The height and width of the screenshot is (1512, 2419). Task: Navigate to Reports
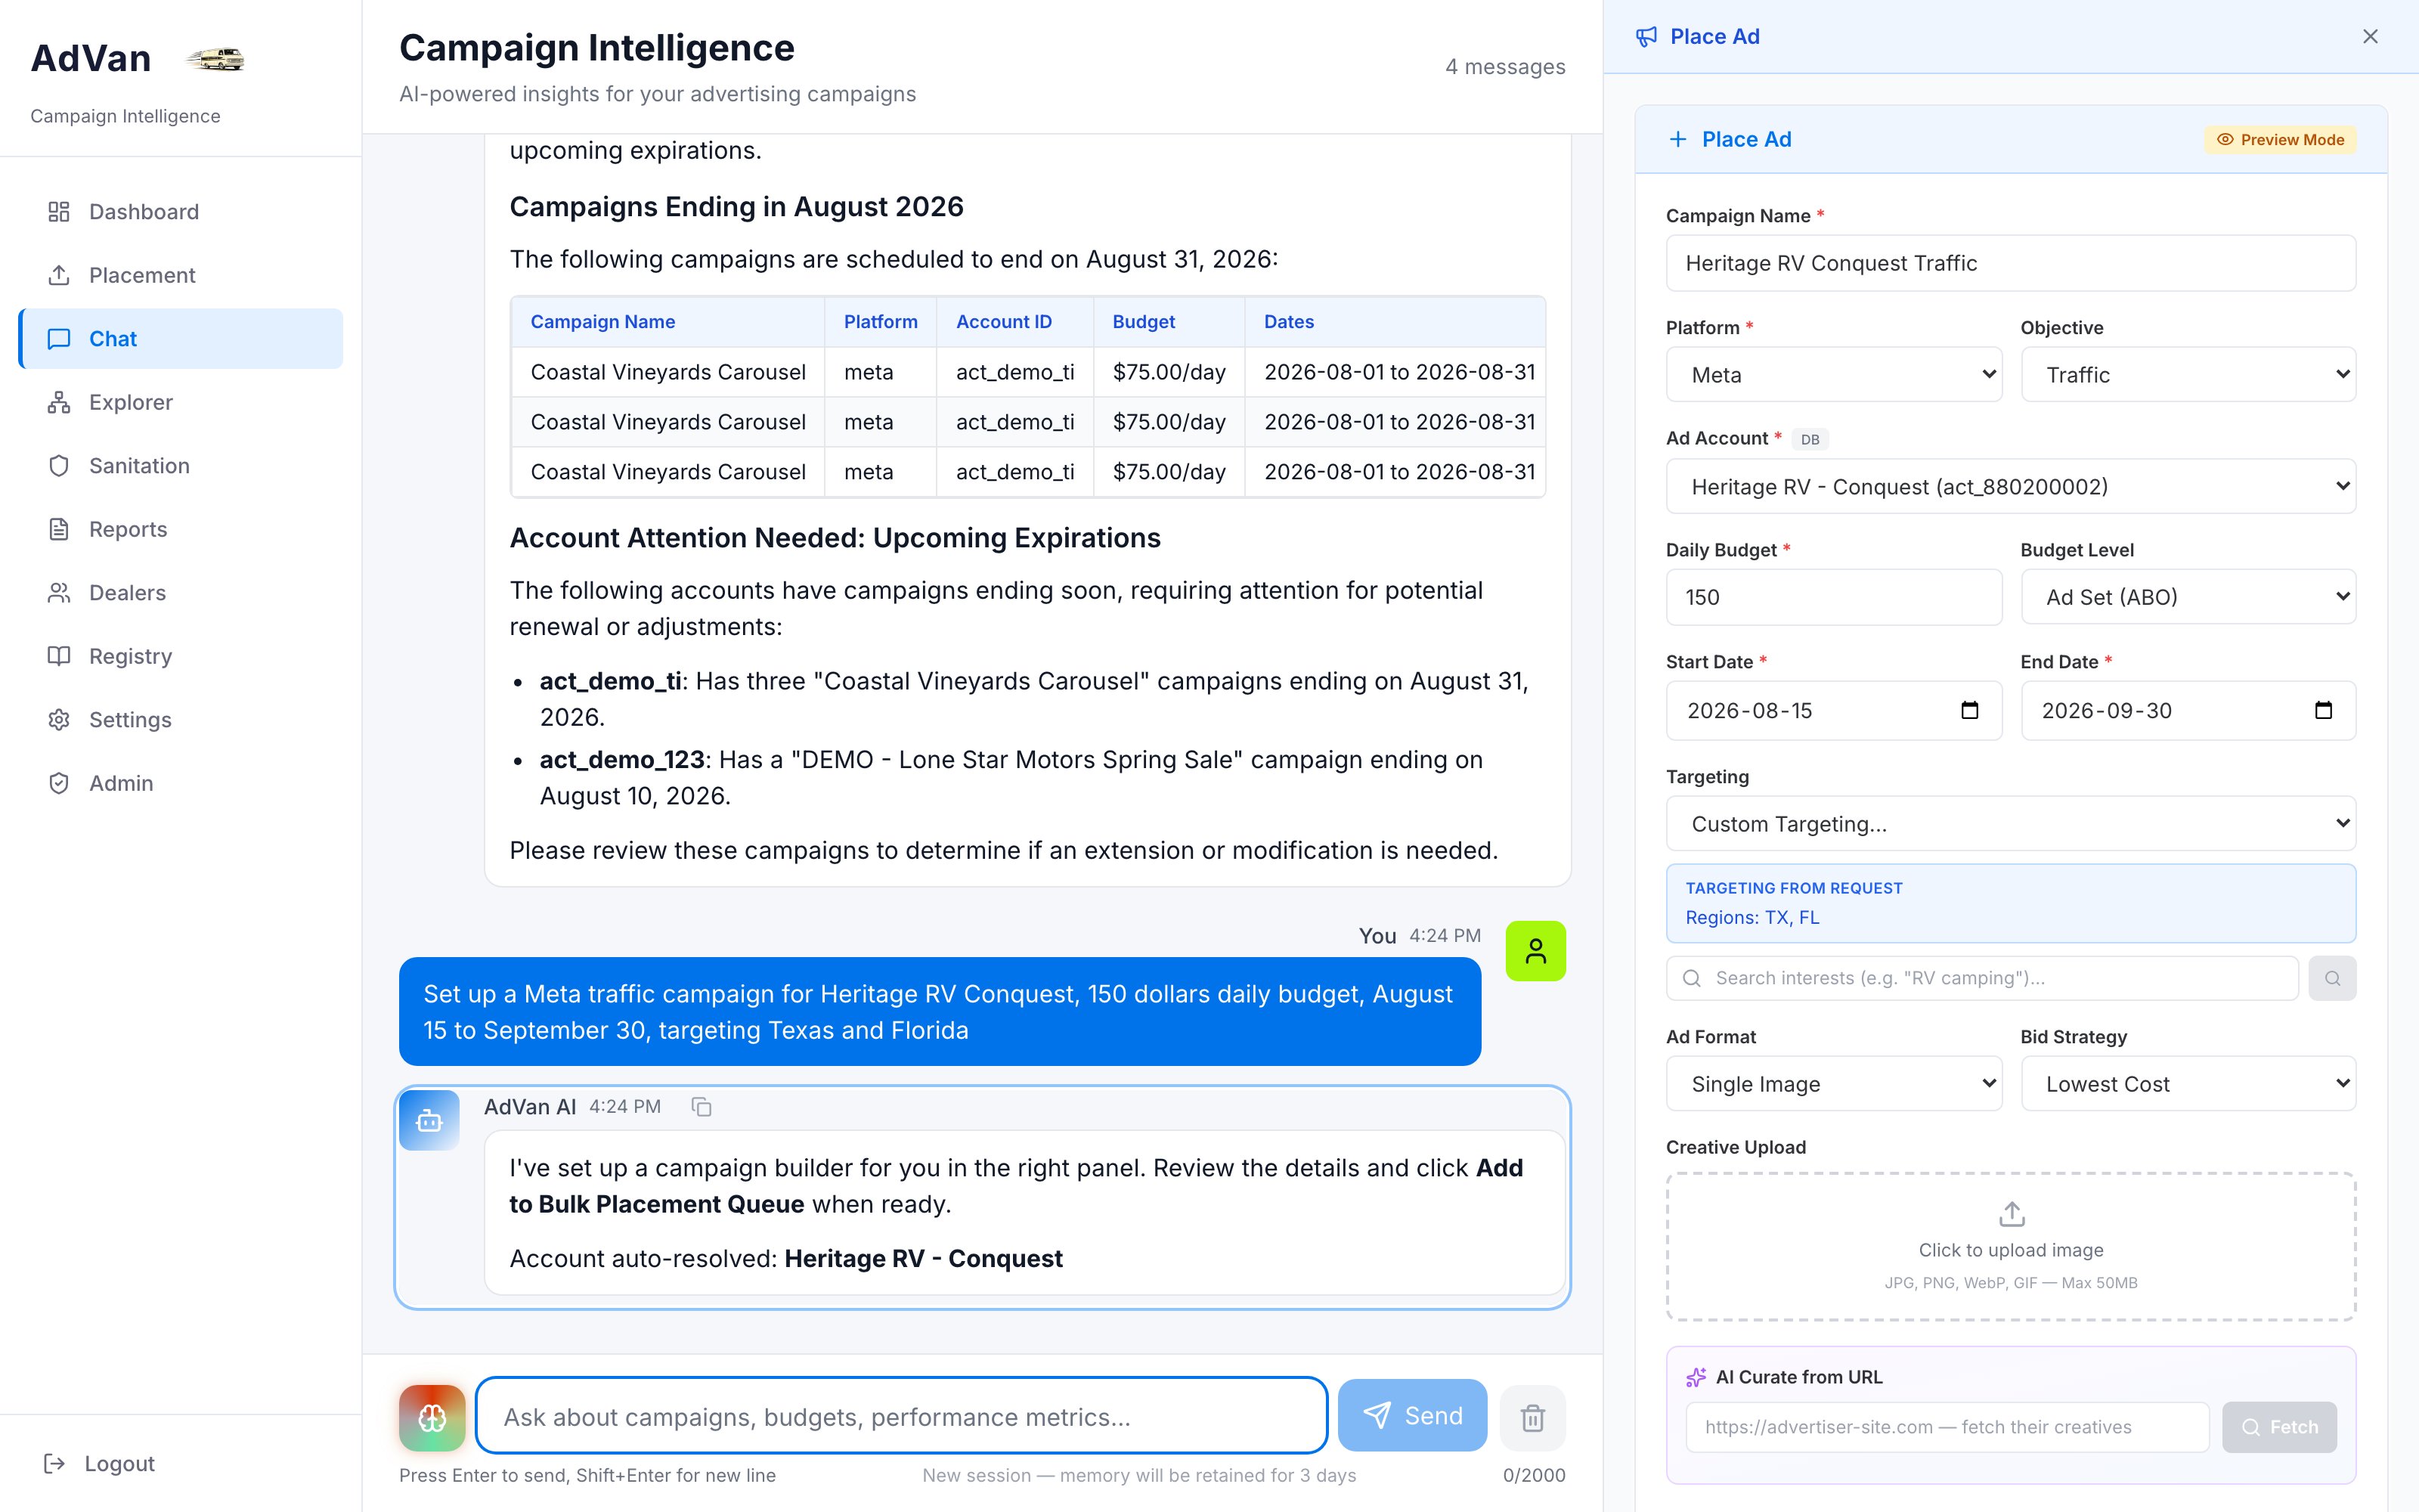pos(181,529)
